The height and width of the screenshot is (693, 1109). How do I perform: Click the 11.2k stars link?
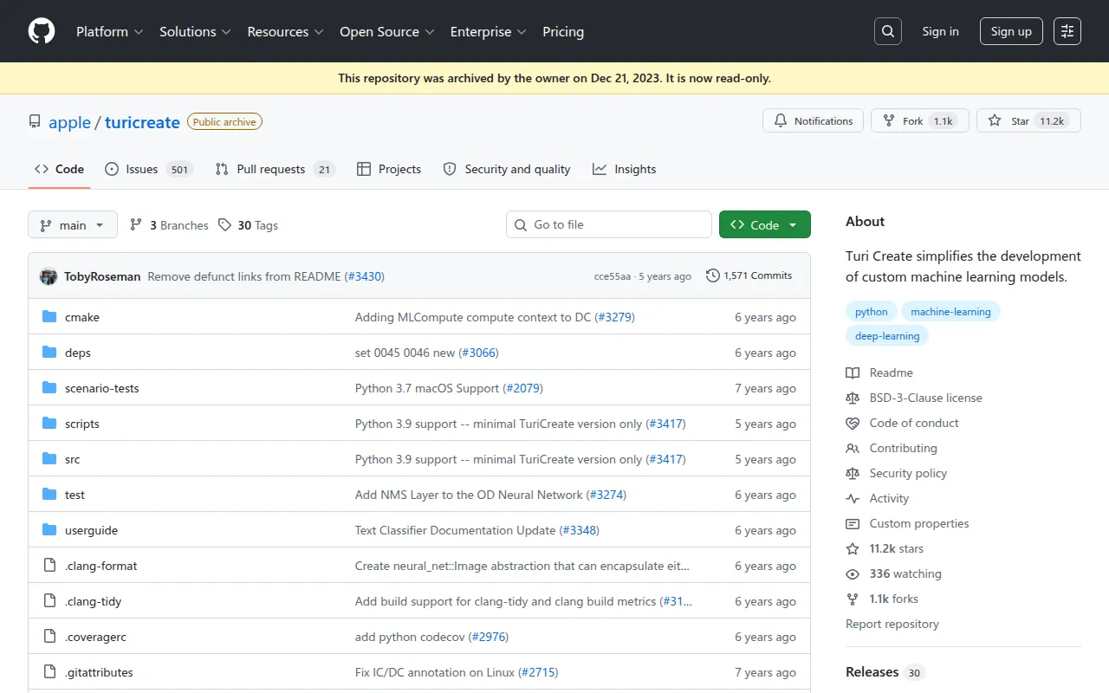pyautogui.click(x=897, y=548)
